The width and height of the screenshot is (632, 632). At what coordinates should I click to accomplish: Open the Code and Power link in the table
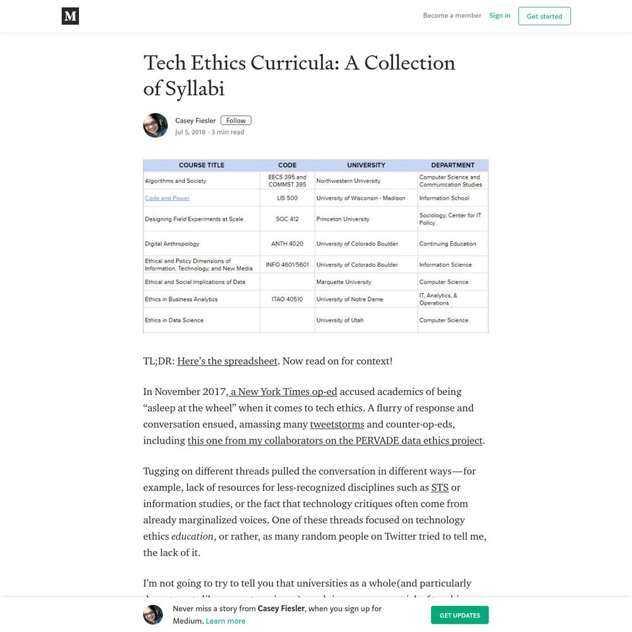[167, 198]
